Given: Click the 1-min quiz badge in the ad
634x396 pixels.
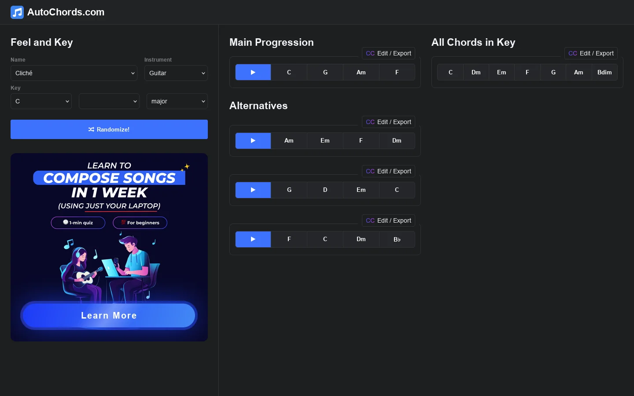Looking at the screenshot, I should point(78,223).
